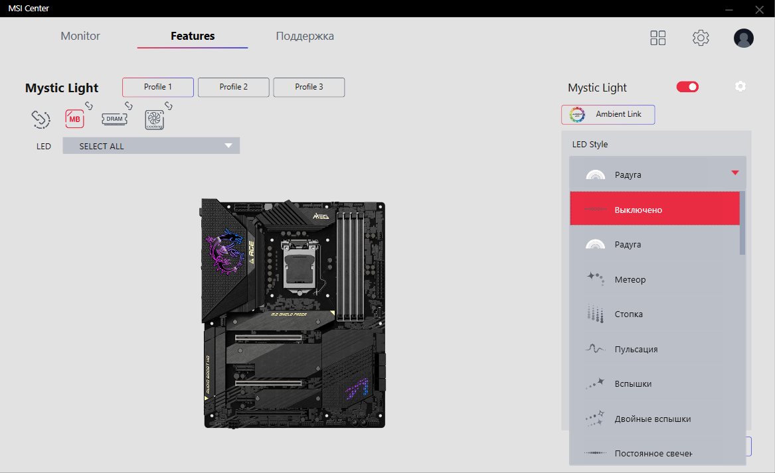Toggle link badge above MB icon

pos(89,105)
